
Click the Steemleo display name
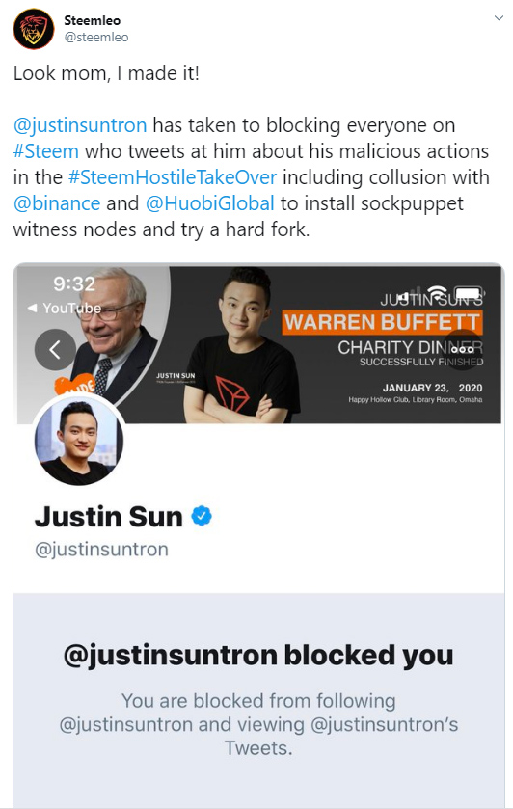92,20
